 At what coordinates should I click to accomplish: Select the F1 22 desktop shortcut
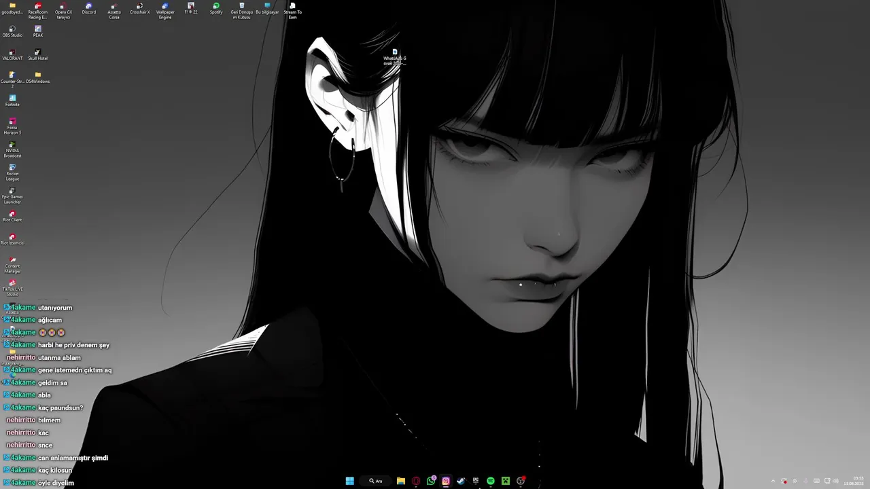tap(191, 8)
